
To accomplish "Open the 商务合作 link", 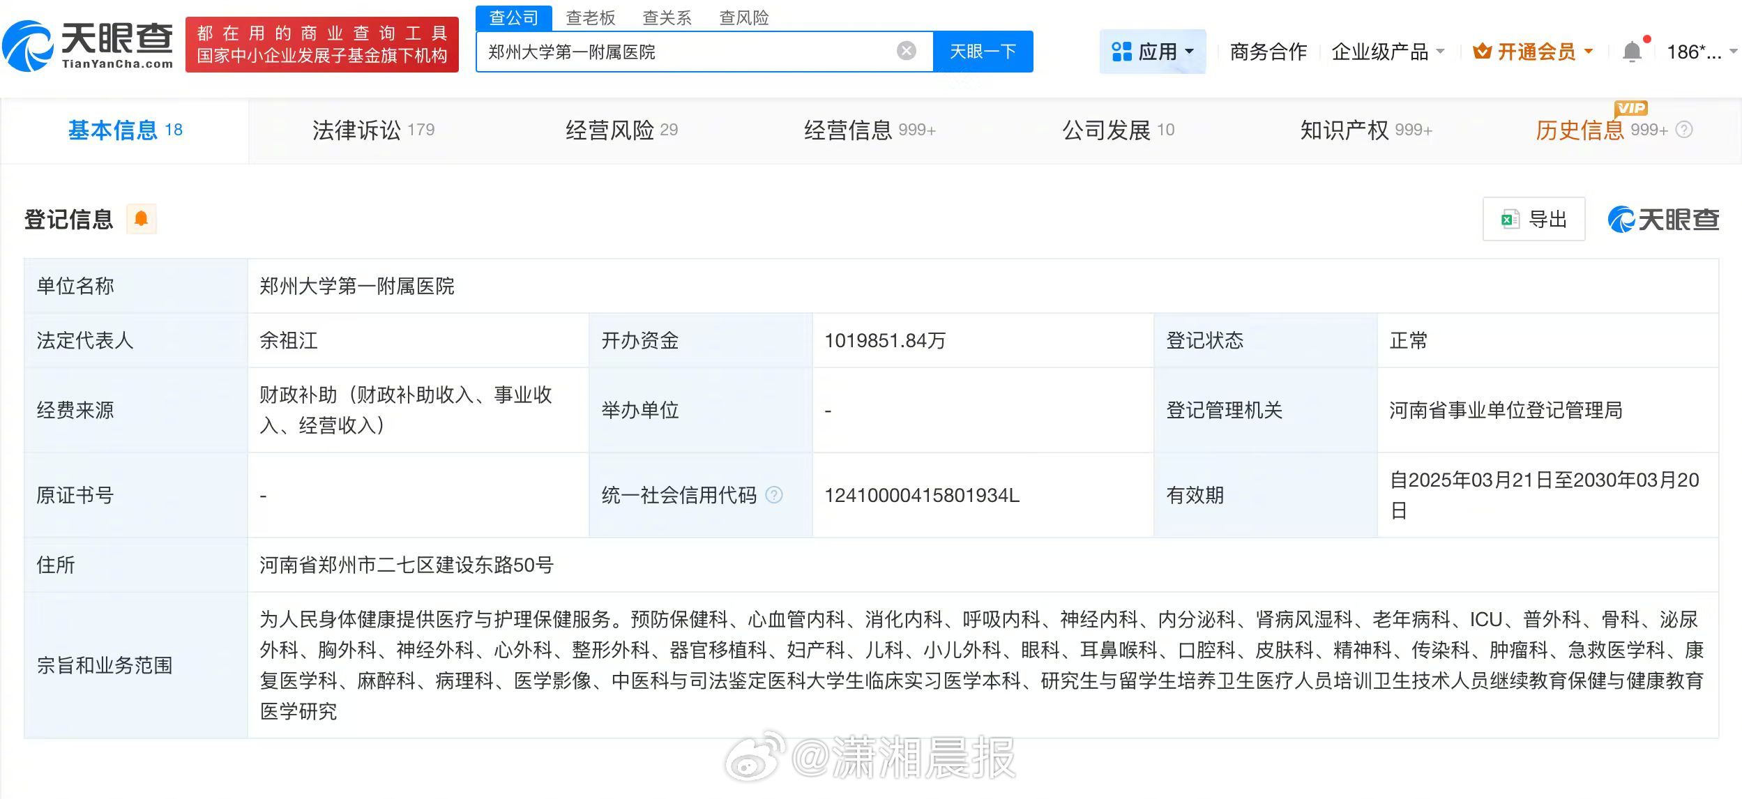I will pos(1268,52).
